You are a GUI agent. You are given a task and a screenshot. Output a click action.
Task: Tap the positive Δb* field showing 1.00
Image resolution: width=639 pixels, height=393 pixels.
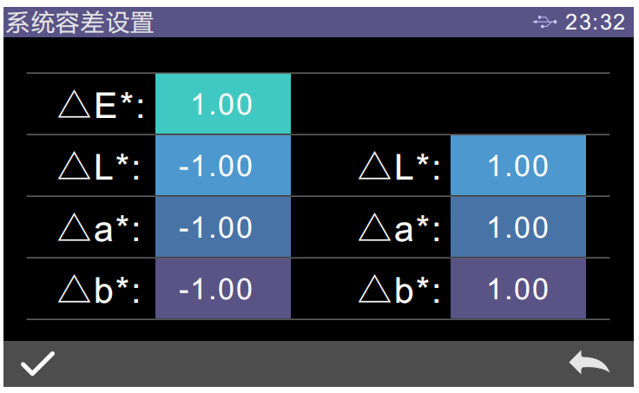click(x=517, y=289)
